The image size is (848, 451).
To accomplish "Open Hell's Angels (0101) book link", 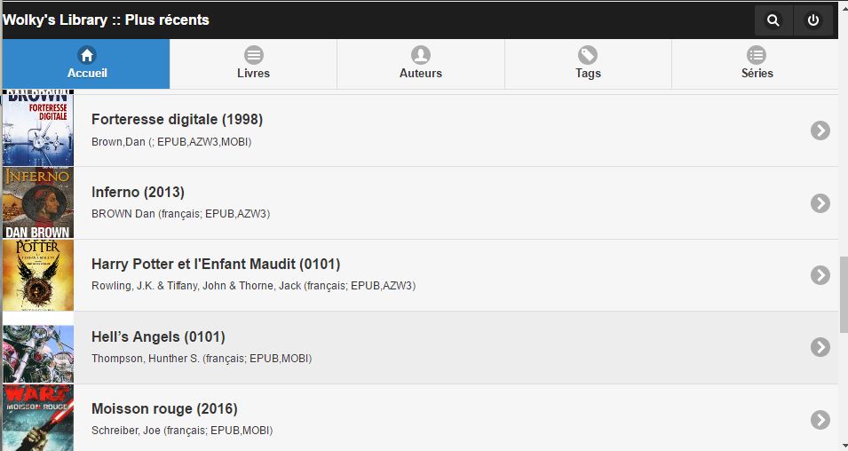I will coord(158,337).
